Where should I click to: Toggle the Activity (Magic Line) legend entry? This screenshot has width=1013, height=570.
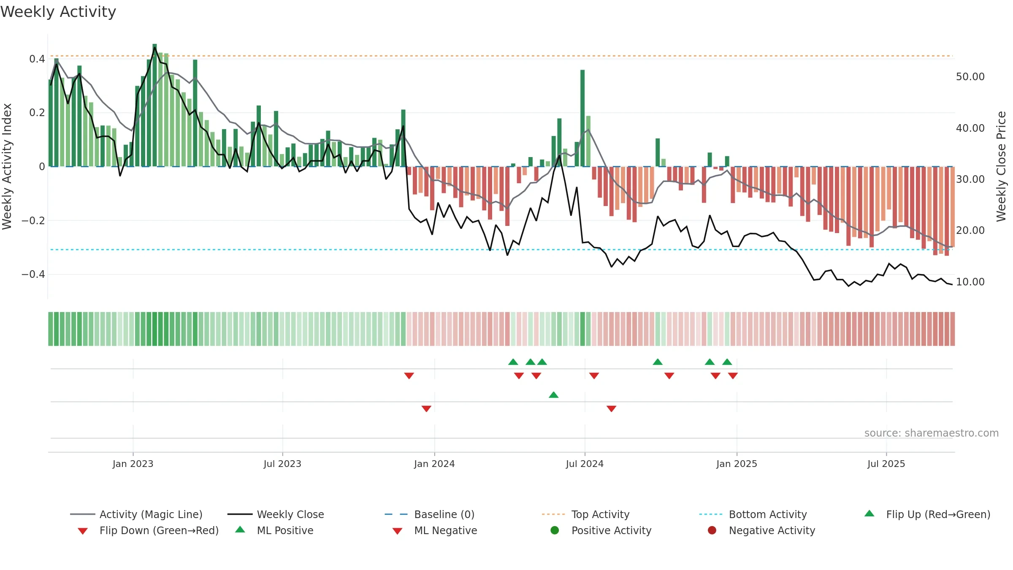[136, 514]
